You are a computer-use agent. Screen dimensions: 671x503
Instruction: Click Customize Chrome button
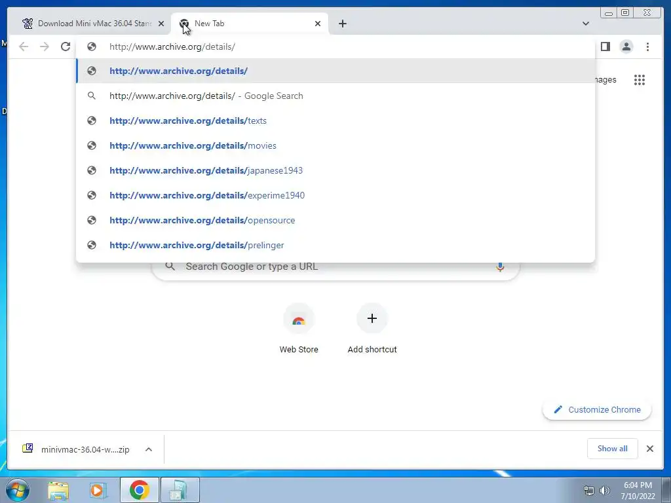coord(597,409)
